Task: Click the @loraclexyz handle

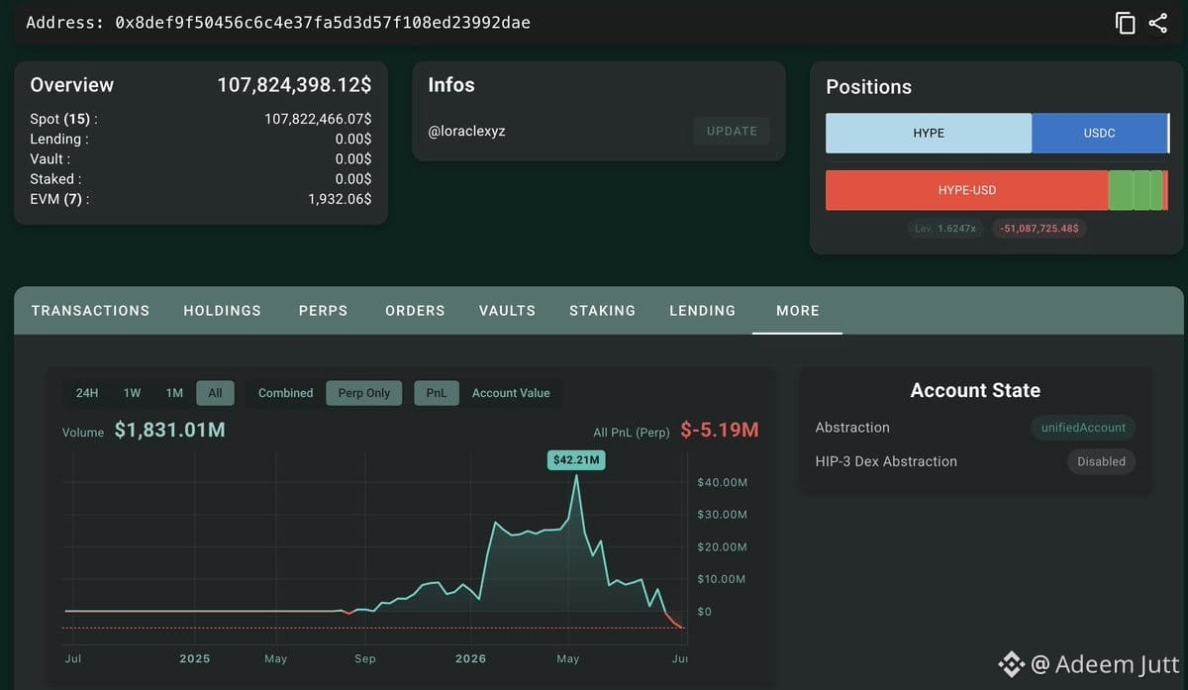Action: 466,131
